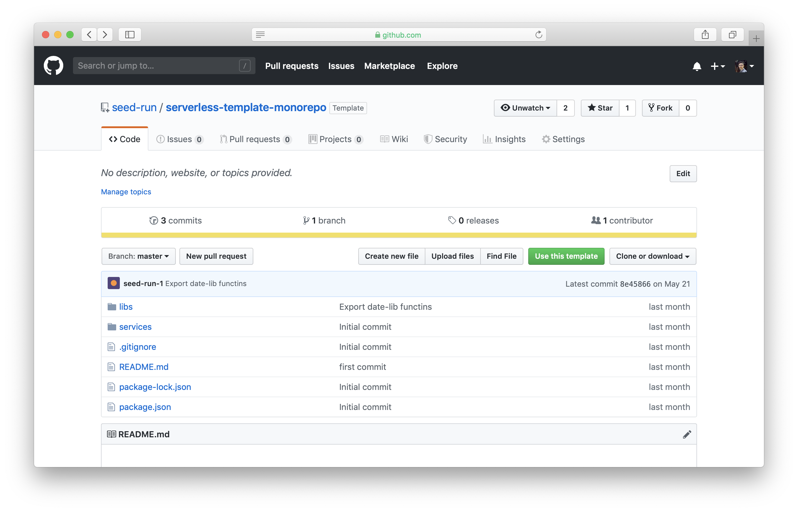The image size is (798, 512).
Task: Click the README.md pencil edit icon
Action: [x=686, y=434]
